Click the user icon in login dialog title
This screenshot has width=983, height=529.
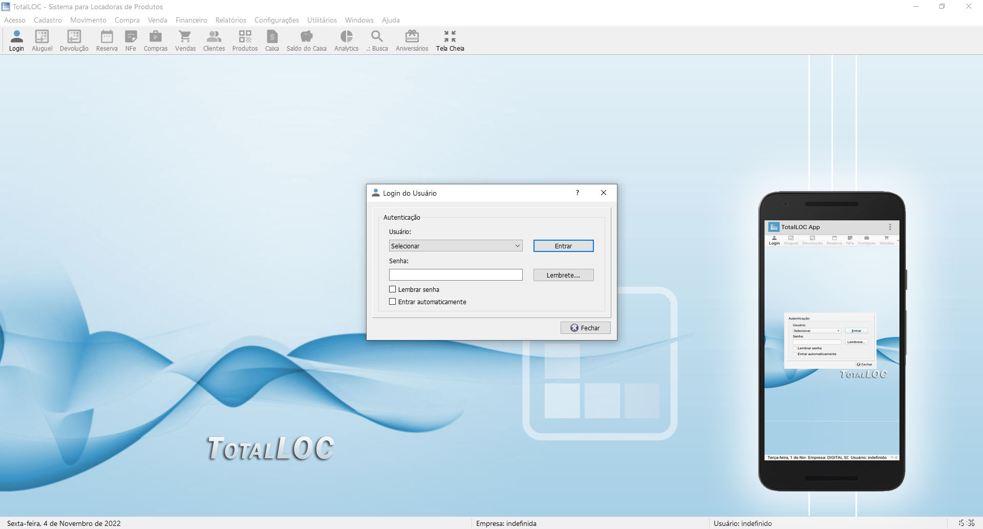376,193
